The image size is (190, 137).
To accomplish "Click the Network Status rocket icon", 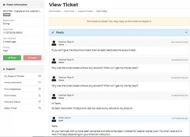I will point(40,102).
